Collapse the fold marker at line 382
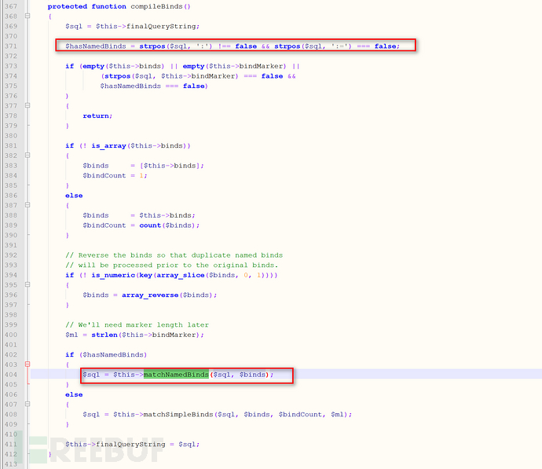Image resolution: width=542 pixels, height=469 pixels. [27, 156]
